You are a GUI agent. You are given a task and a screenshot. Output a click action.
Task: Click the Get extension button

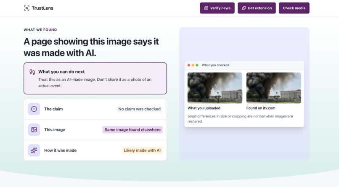[257, 8]
